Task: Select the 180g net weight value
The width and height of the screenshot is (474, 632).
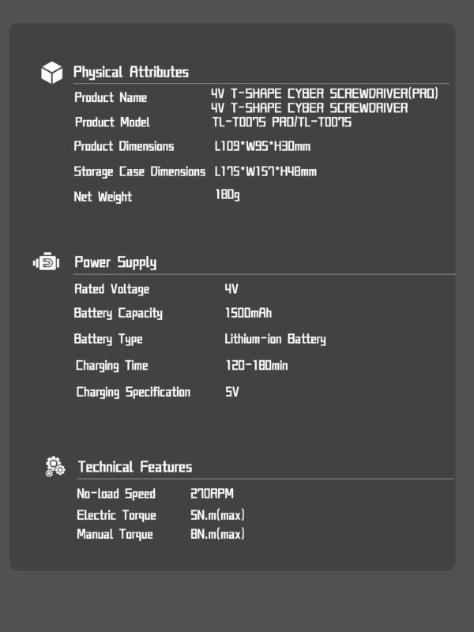Action: pos(228,195)
